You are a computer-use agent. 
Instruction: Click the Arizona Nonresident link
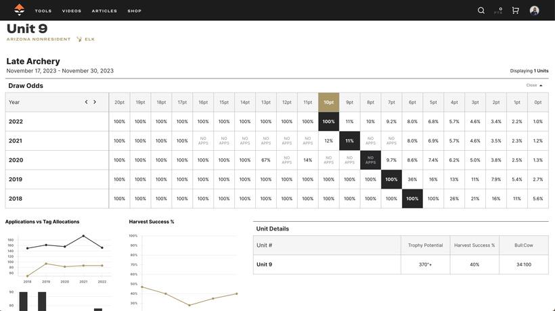click(39, 39)
